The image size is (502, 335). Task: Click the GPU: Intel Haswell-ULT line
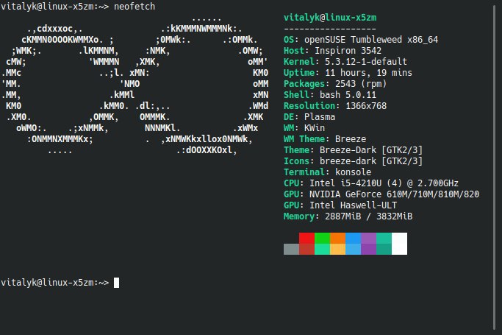point(340,205)
